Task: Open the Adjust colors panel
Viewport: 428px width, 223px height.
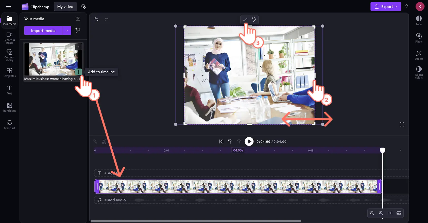Action: [x=419, y=72]
